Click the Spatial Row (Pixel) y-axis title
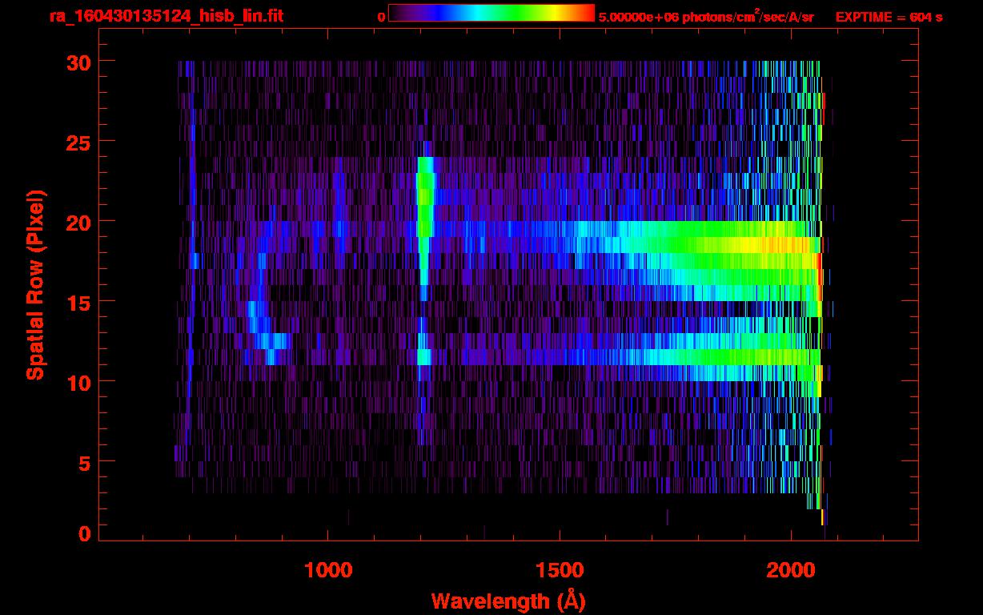Viewport: 983px width, 615px height. [x=35, y=284]
